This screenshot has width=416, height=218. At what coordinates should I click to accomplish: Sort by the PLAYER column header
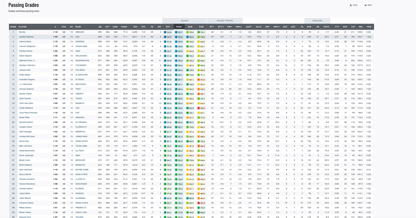(22, 27)
